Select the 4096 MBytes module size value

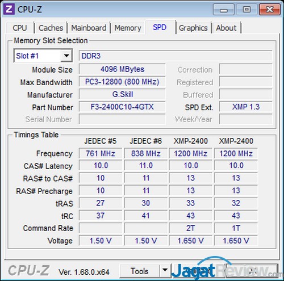coord(122,69)
